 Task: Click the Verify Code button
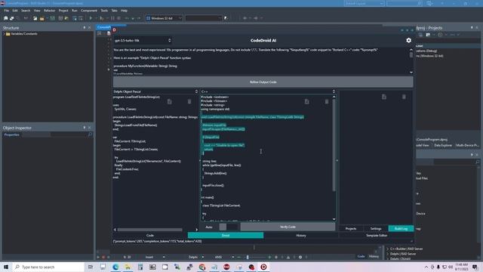[288, 227]
